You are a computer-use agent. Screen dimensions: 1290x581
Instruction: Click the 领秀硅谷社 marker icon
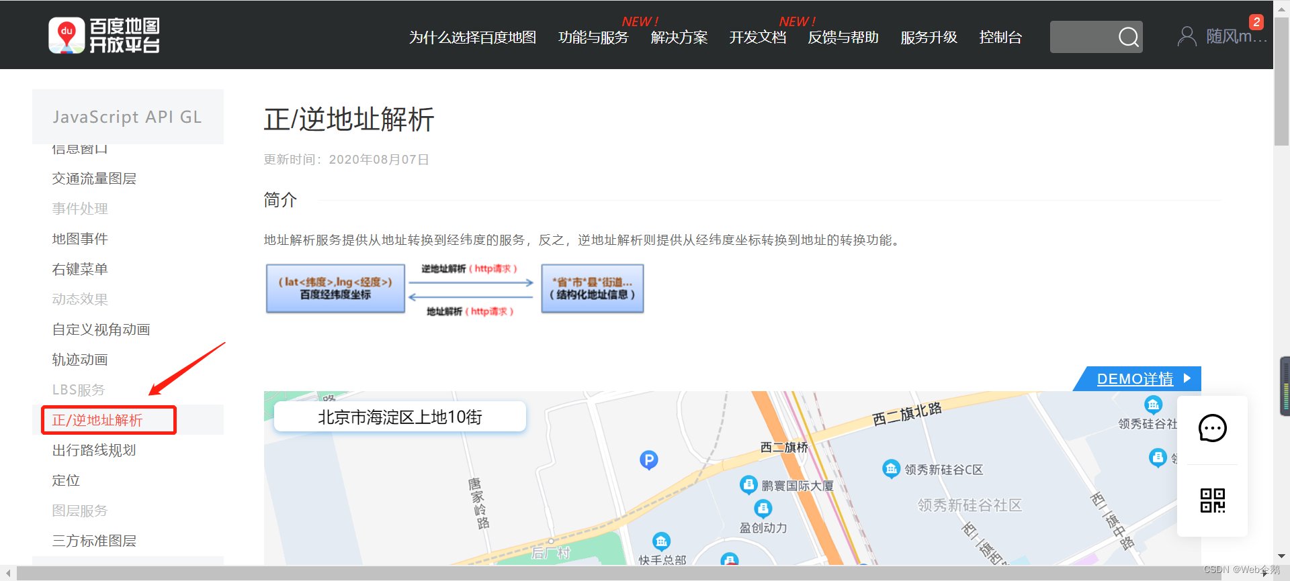(1153, 405)
